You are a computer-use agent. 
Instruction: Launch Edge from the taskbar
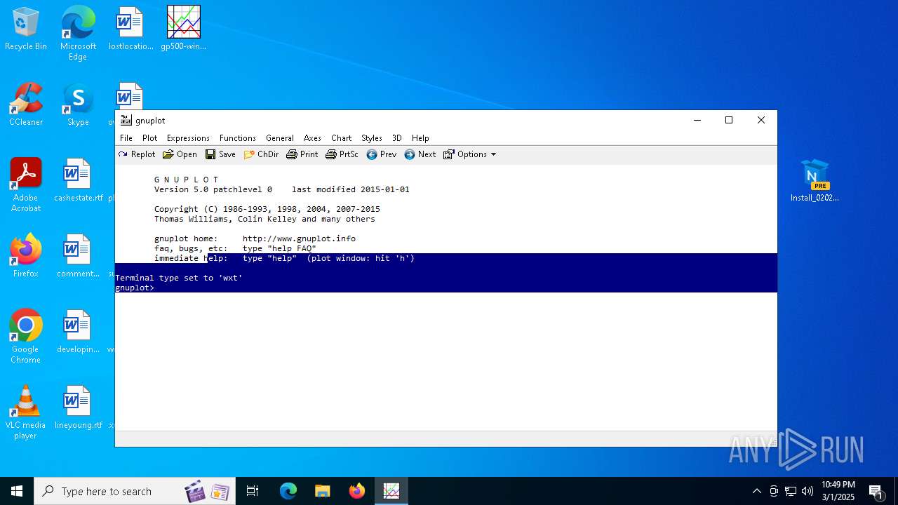(x=288, y=491)
